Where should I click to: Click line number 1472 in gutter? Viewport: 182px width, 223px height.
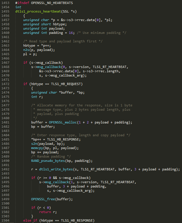click(x=5, y=84)
